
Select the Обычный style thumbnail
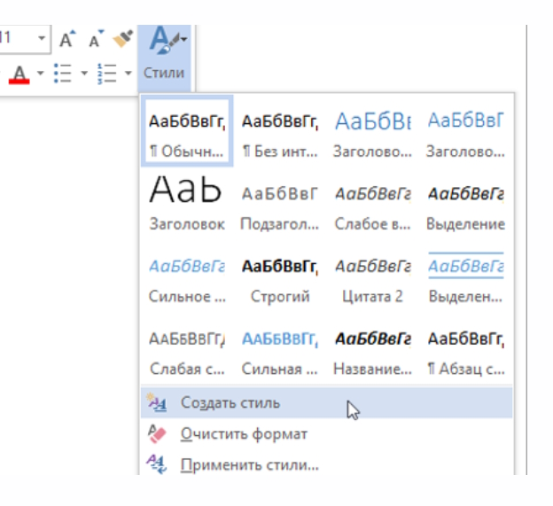(x=186, y=131)
